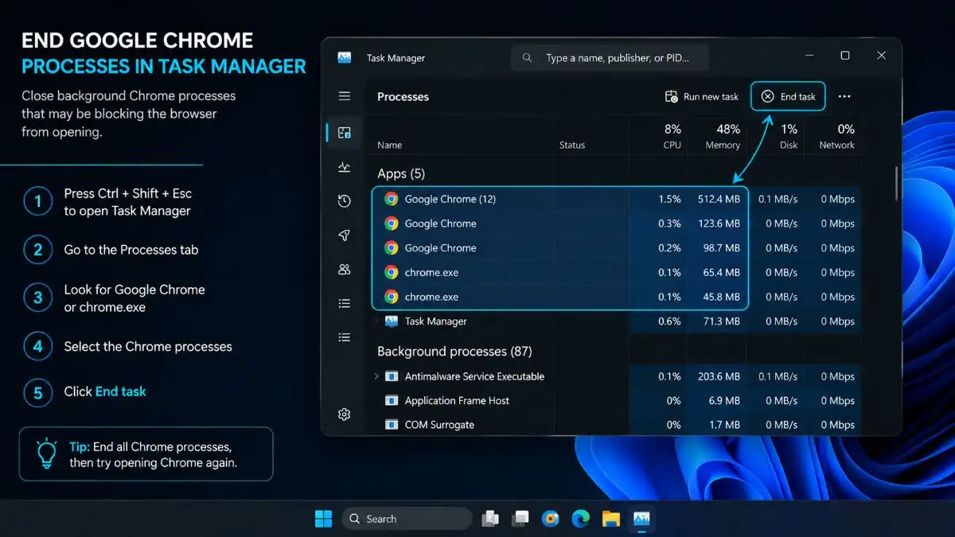Click the Task Manager icon in the taskbar
955x537 pixels.
pos(641,519)
